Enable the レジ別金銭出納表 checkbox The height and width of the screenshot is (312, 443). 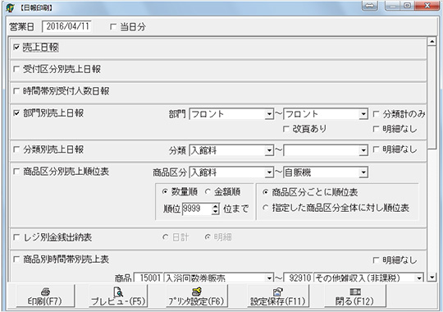coord(16,237)
